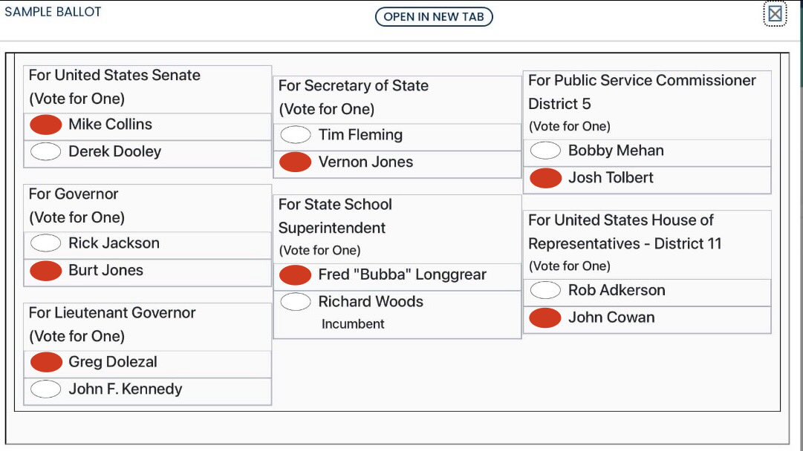The width and height of the screenshot is (803, 451).
Task: Select Mike Collins oval for Senate
Action: click(x=45, y=125)
